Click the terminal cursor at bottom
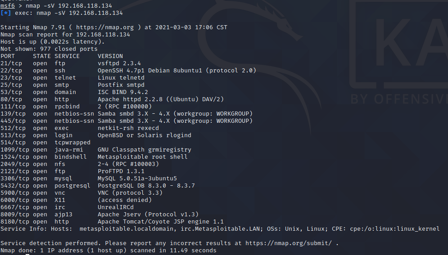This screenshot has height=255, width=448. pyautogui.click(x=27, y=254)
